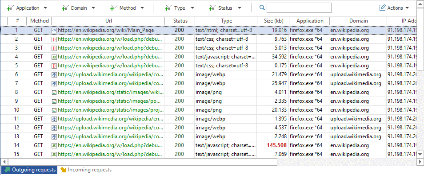This screenshot has width=424, height=175.
Task: Select the wiki static image URL in row 8
Action: pos(111,92)
